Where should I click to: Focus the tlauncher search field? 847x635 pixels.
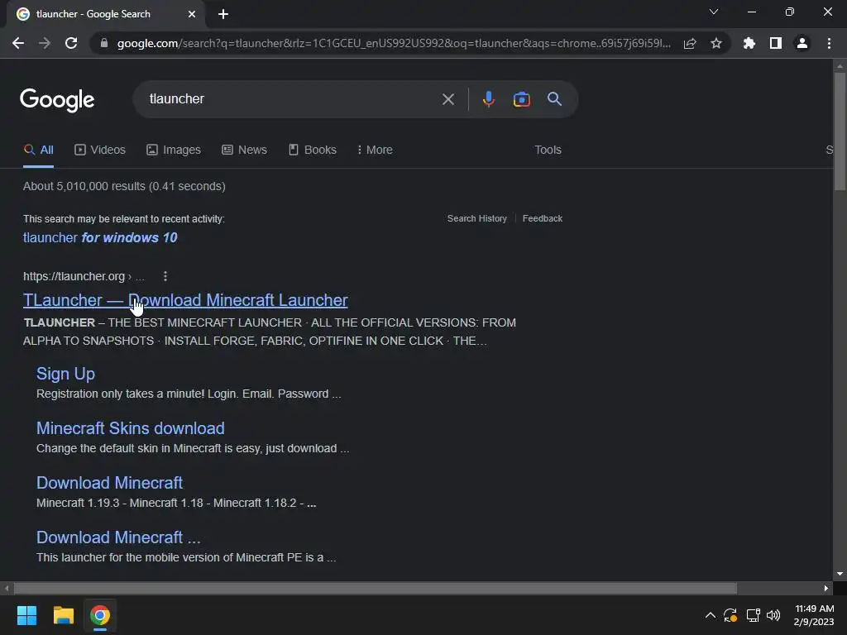pos(292,99)
